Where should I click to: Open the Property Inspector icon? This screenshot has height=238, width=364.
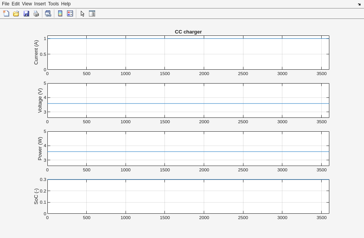pyautogui.click(x=92, y=13)
